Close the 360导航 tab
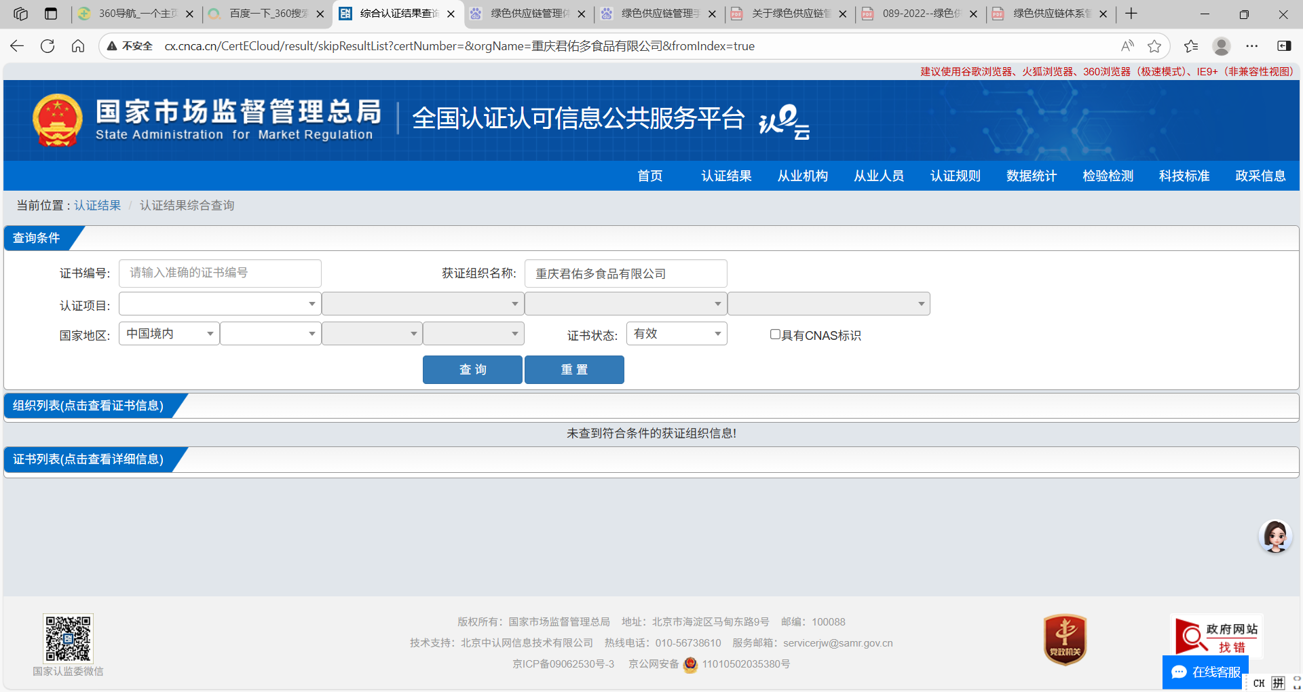Viewport: 1303px width, 692px height. 189,14
